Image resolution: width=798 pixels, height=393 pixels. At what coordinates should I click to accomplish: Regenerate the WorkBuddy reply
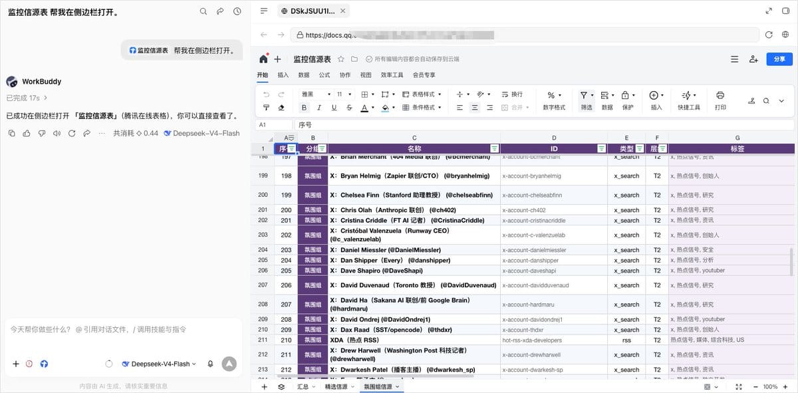pos(72,133)
